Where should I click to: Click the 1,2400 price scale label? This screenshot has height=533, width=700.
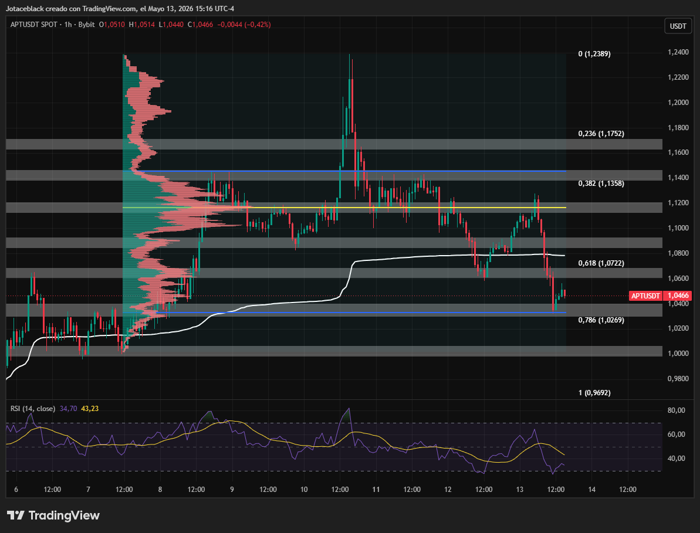click(678, 53)
